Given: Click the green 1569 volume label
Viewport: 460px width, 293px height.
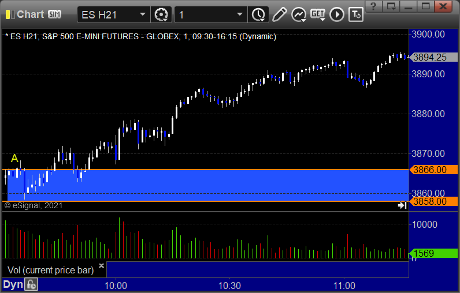Looking at the screenshot, I should (x=433, y=253).
